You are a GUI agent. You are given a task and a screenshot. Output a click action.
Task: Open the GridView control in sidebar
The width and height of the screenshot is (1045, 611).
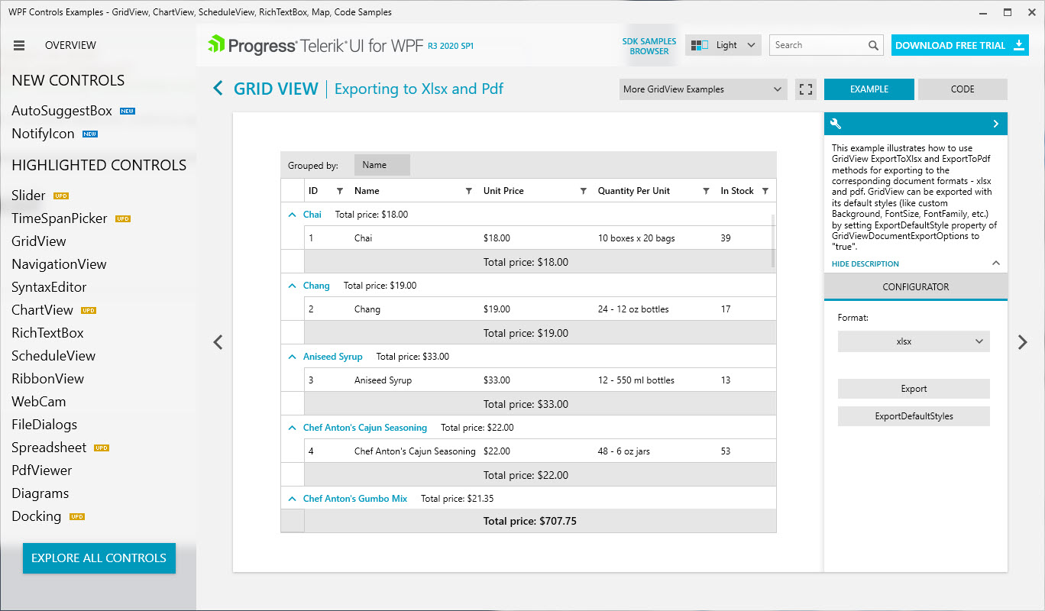pyautogui.click(x=39, y=241)
